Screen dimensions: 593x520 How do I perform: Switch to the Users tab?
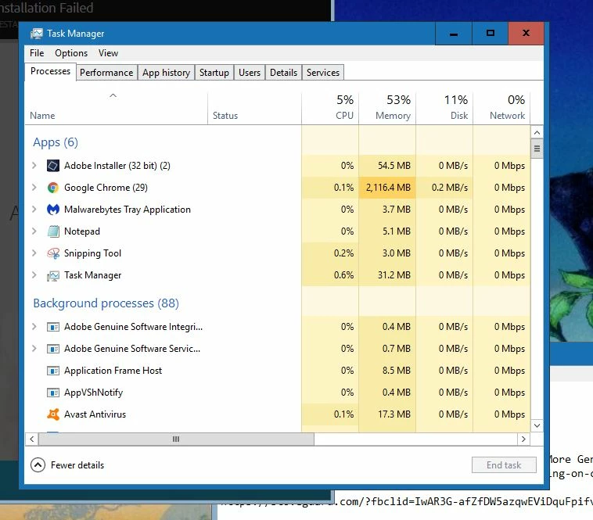(250, 73)
